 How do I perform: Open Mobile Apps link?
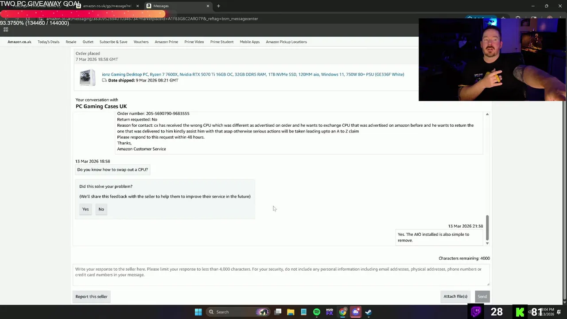tap(250, 42)
